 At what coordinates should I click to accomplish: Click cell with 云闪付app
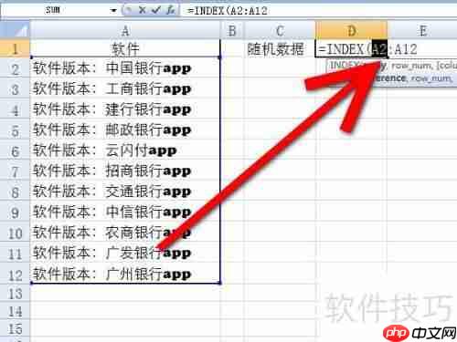tap(125, 150)
